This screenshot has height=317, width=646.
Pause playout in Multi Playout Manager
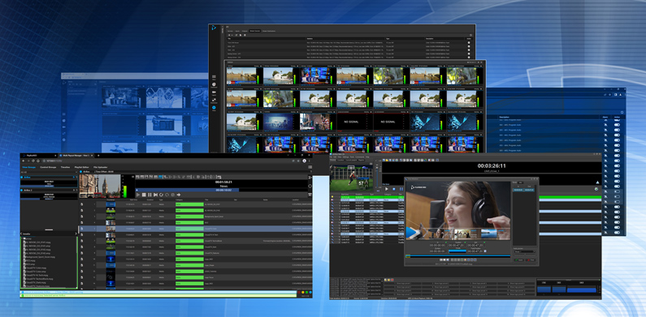pyautogui.click(x=150, y=195)
